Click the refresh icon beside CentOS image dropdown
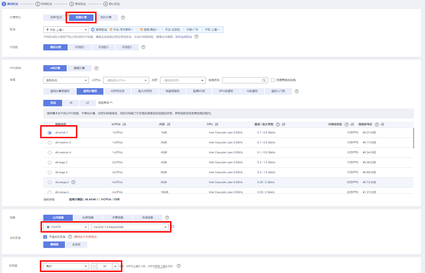The width and height of the screenshot is (425, 273). (x=173, y=227)
